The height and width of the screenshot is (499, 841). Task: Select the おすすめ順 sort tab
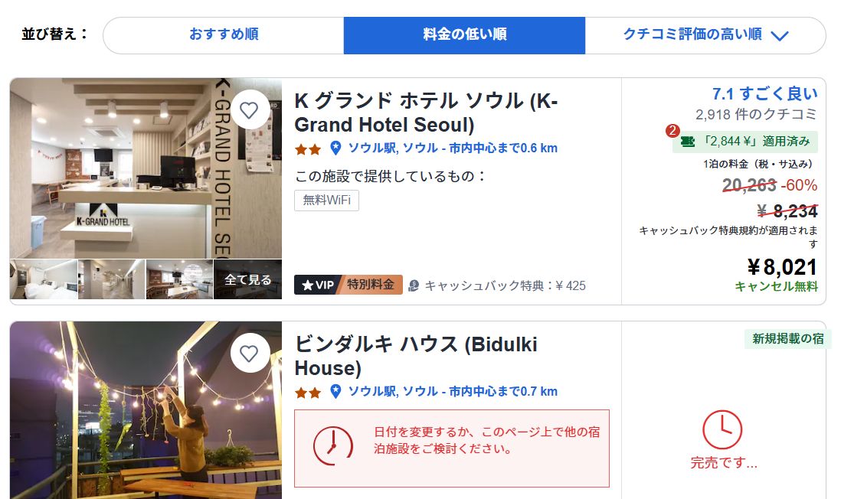click(224, 35)
